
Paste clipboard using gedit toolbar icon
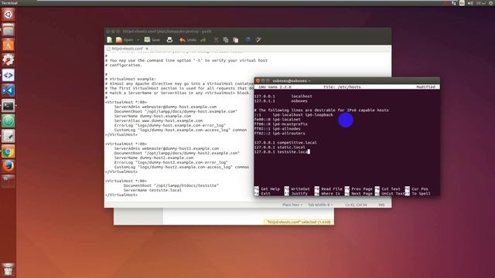tap(235, 40)
